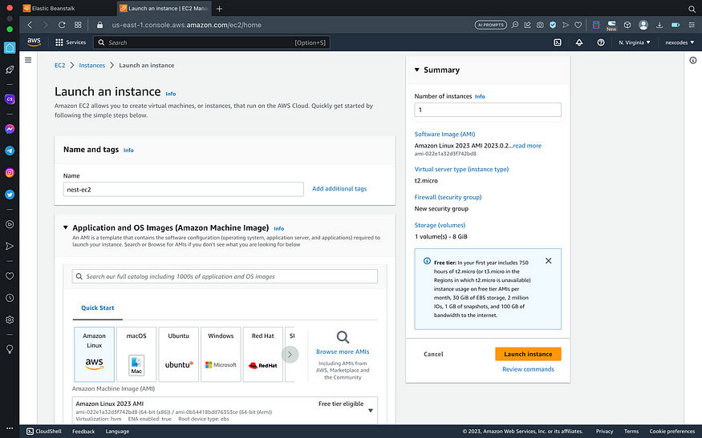This screenshot has width=702, height=438.
Task: Open Telegram in browser sidebar
Action: [10, 151]
